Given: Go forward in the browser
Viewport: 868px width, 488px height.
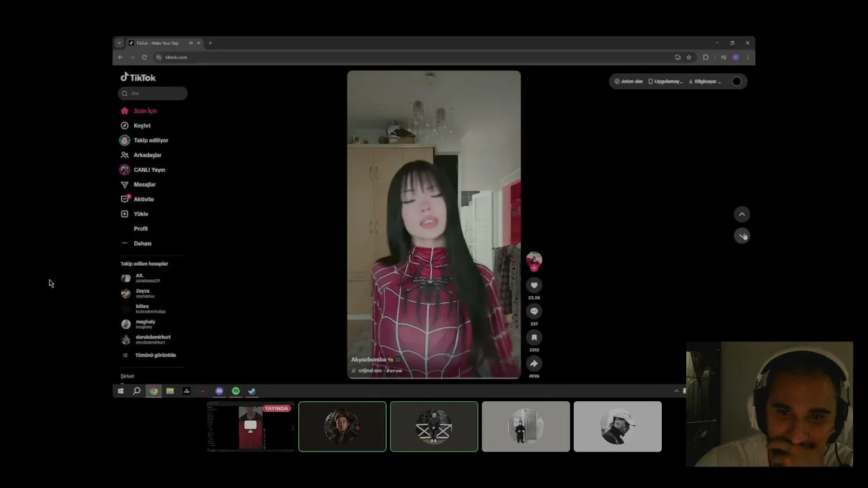Looking at the screenshot, I should (132, 57).
